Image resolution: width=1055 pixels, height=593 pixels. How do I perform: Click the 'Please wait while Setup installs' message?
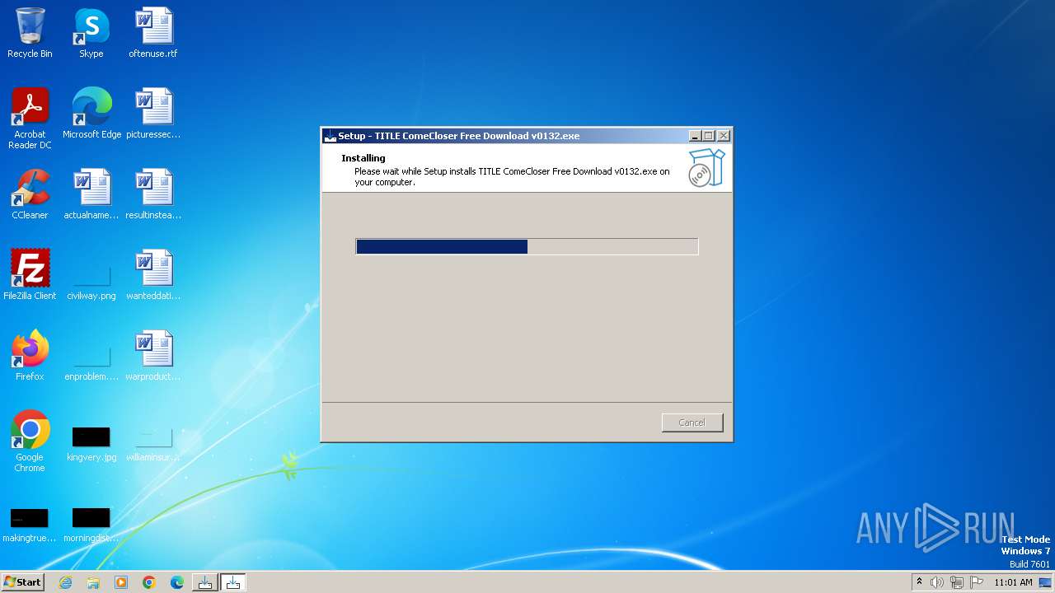512,177
